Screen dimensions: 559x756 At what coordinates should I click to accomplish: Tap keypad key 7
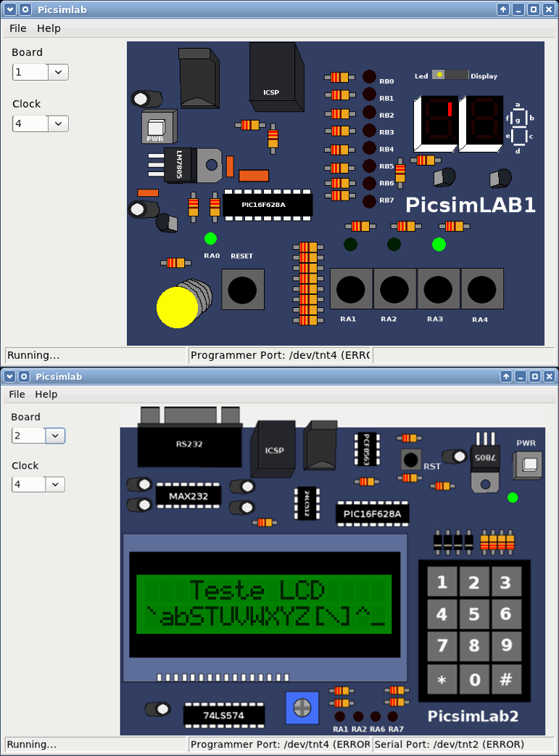coord(442,646)
